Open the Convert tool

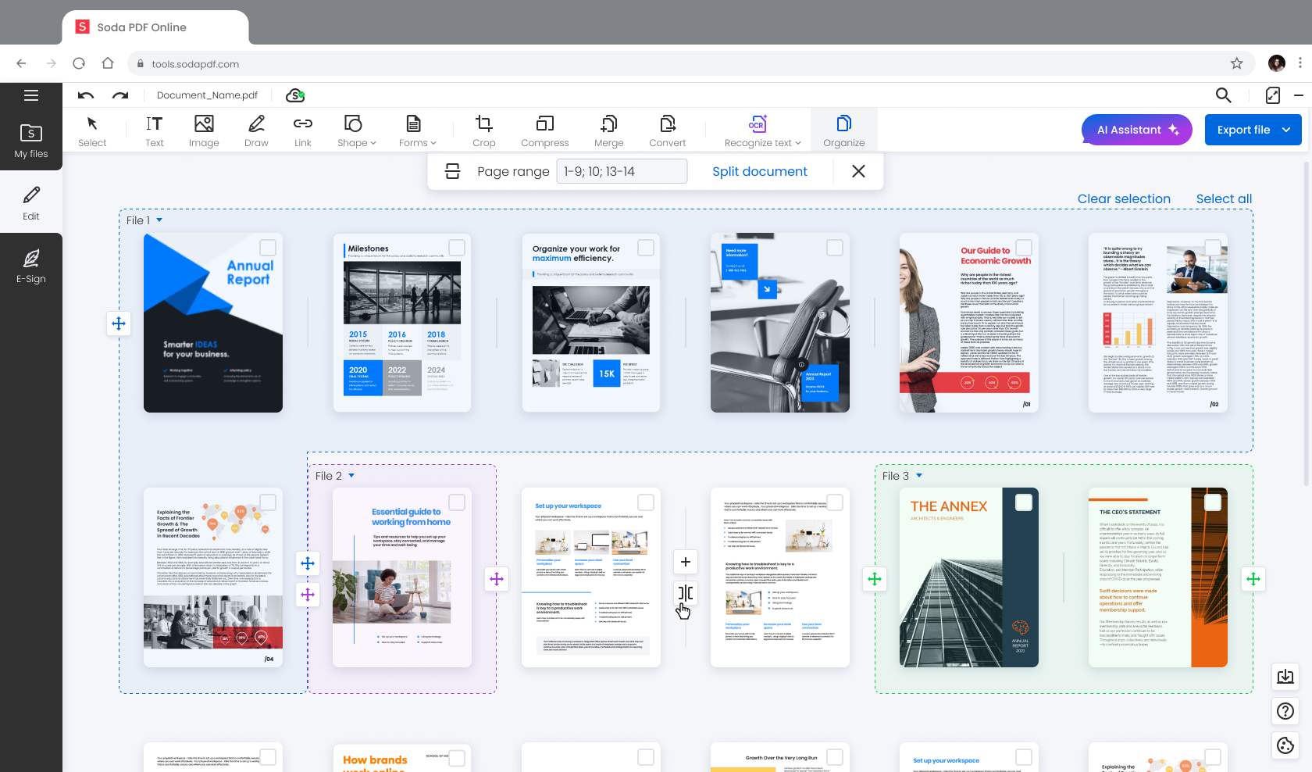click(x=667, y=130)
